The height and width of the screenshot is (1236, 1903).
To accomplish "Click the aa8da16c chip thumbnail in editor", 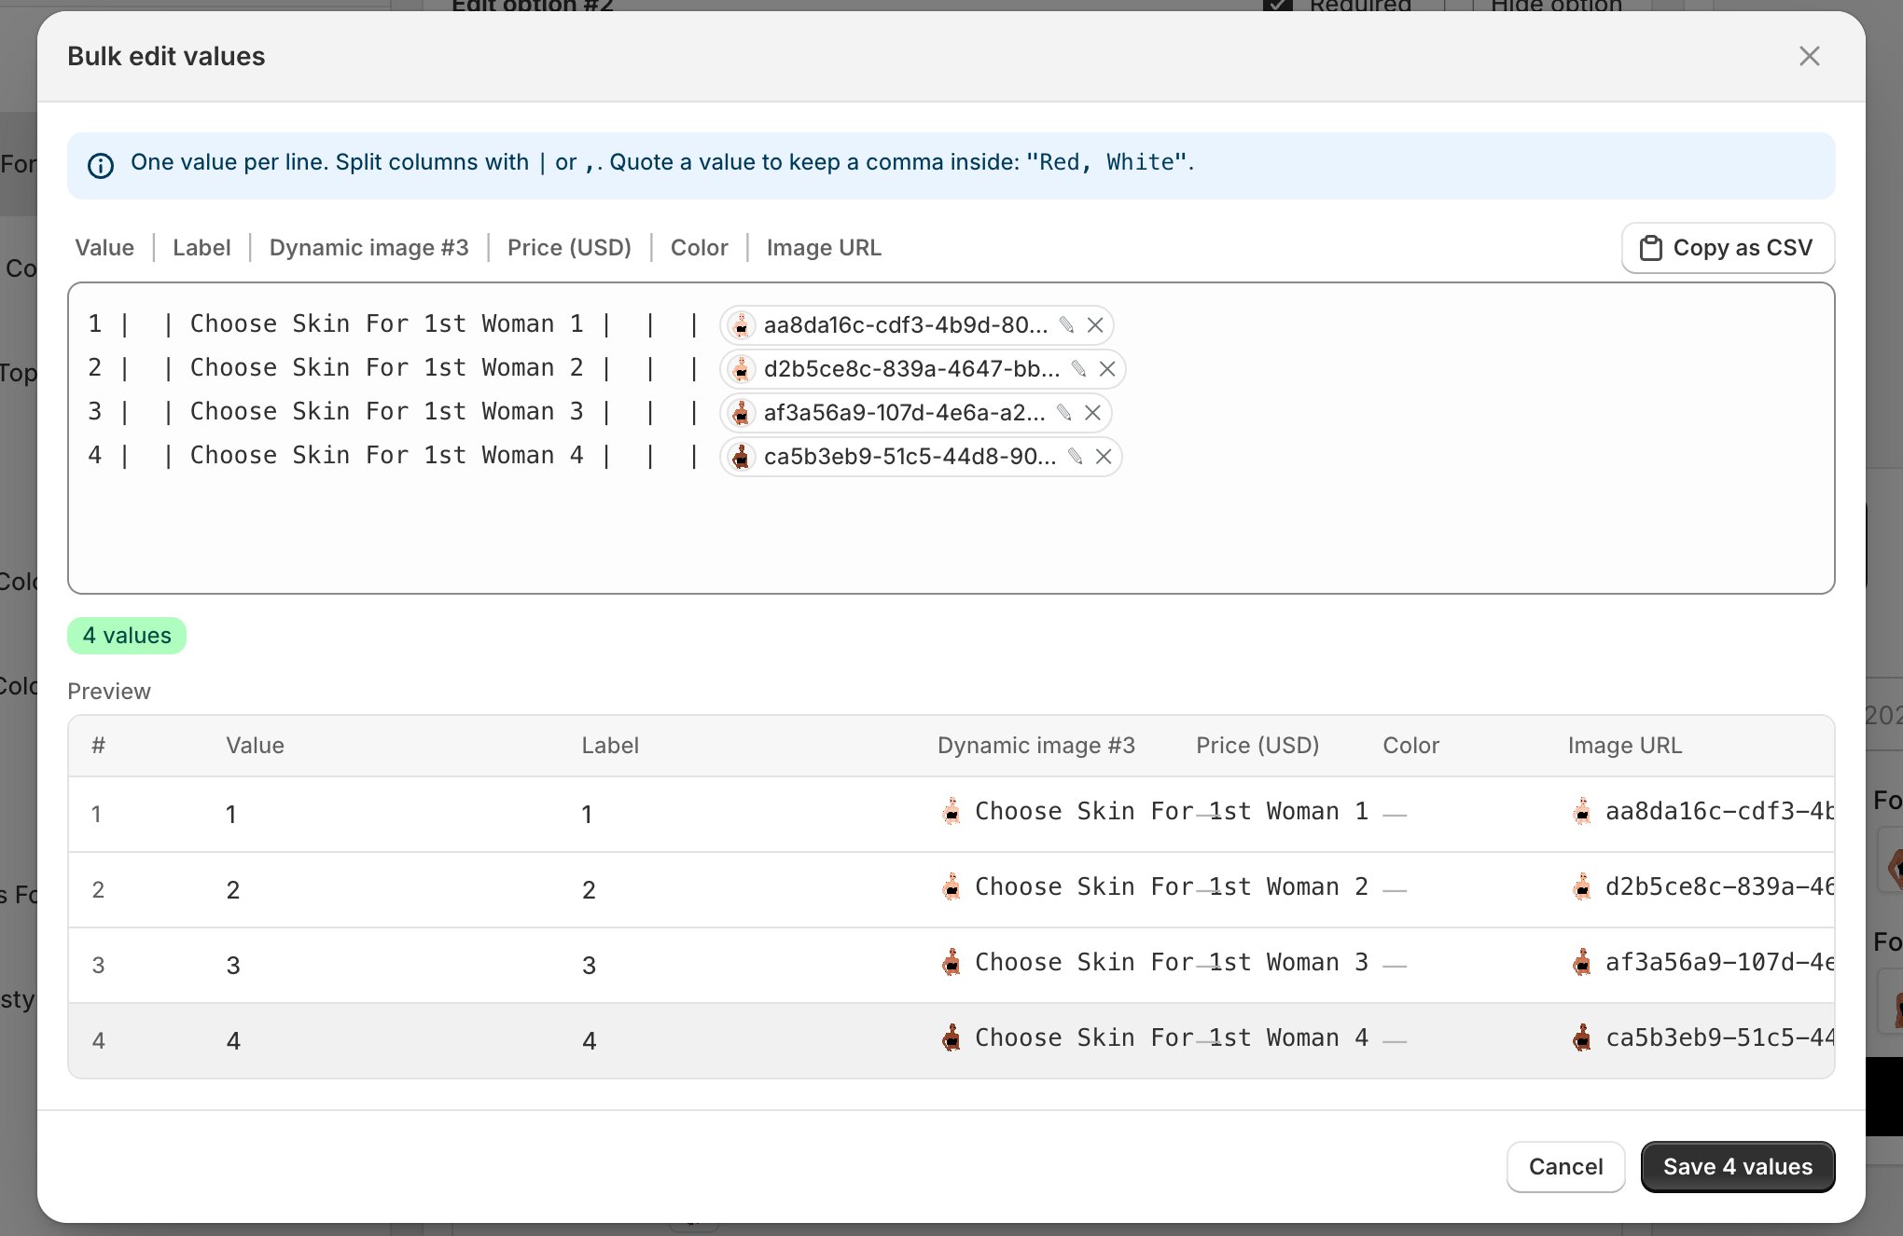I will tap(742, 325).
